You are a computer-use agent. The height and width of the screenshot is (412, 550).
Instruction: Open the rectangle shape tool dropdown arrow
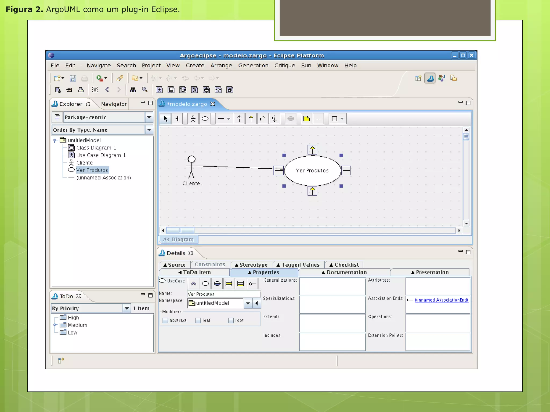tap(342, 119)
